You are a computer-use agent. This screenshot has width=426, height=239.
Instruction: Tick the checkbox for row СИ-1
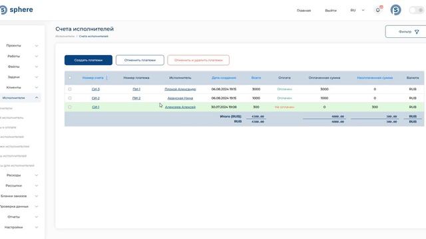click(70, 107)
